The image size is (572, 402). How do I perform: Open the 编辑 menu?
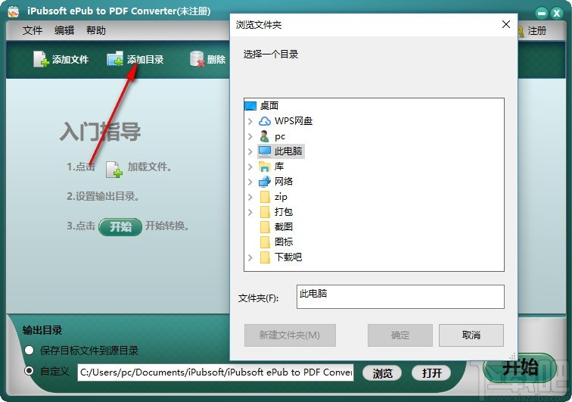pos(64,30)
